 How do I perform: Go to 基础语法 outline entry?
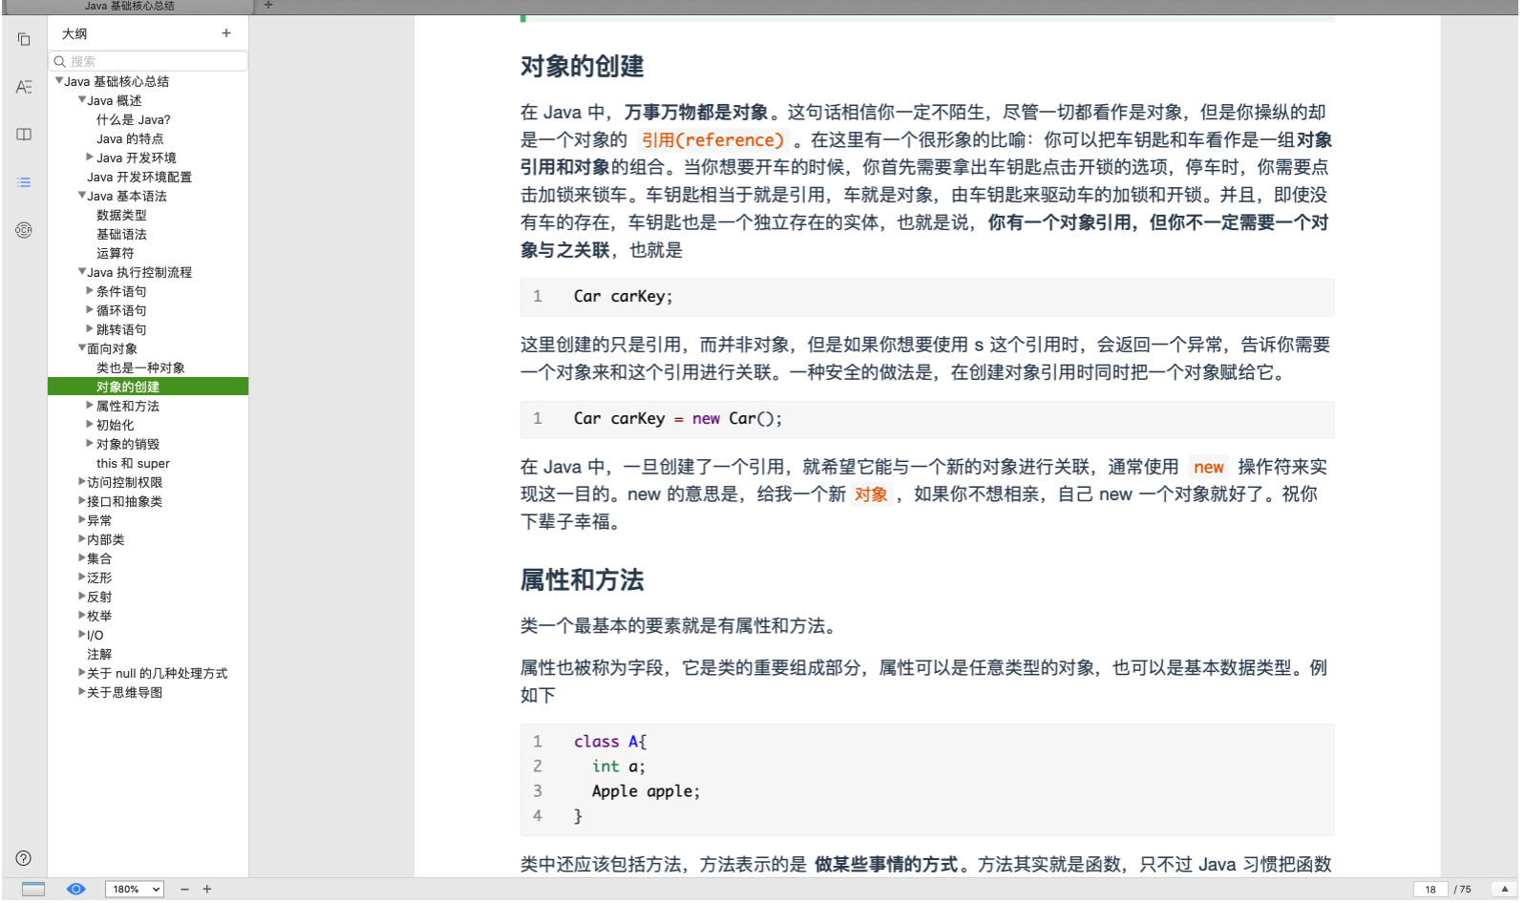121,234
